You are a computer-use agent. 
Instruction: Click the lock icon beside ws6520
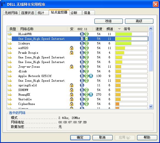click(x=72, y=48)
